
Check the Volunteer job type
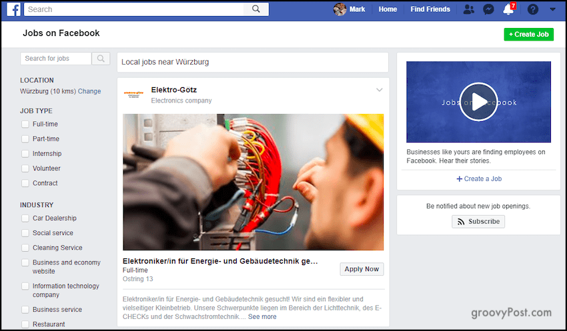[25, 168]
